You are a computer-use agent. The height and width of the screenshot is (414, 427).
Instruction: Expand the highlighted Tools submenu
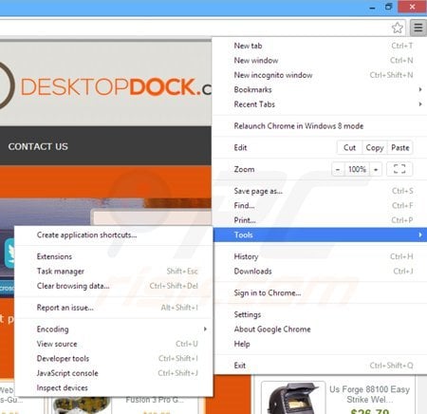click(x=320, y=235)
